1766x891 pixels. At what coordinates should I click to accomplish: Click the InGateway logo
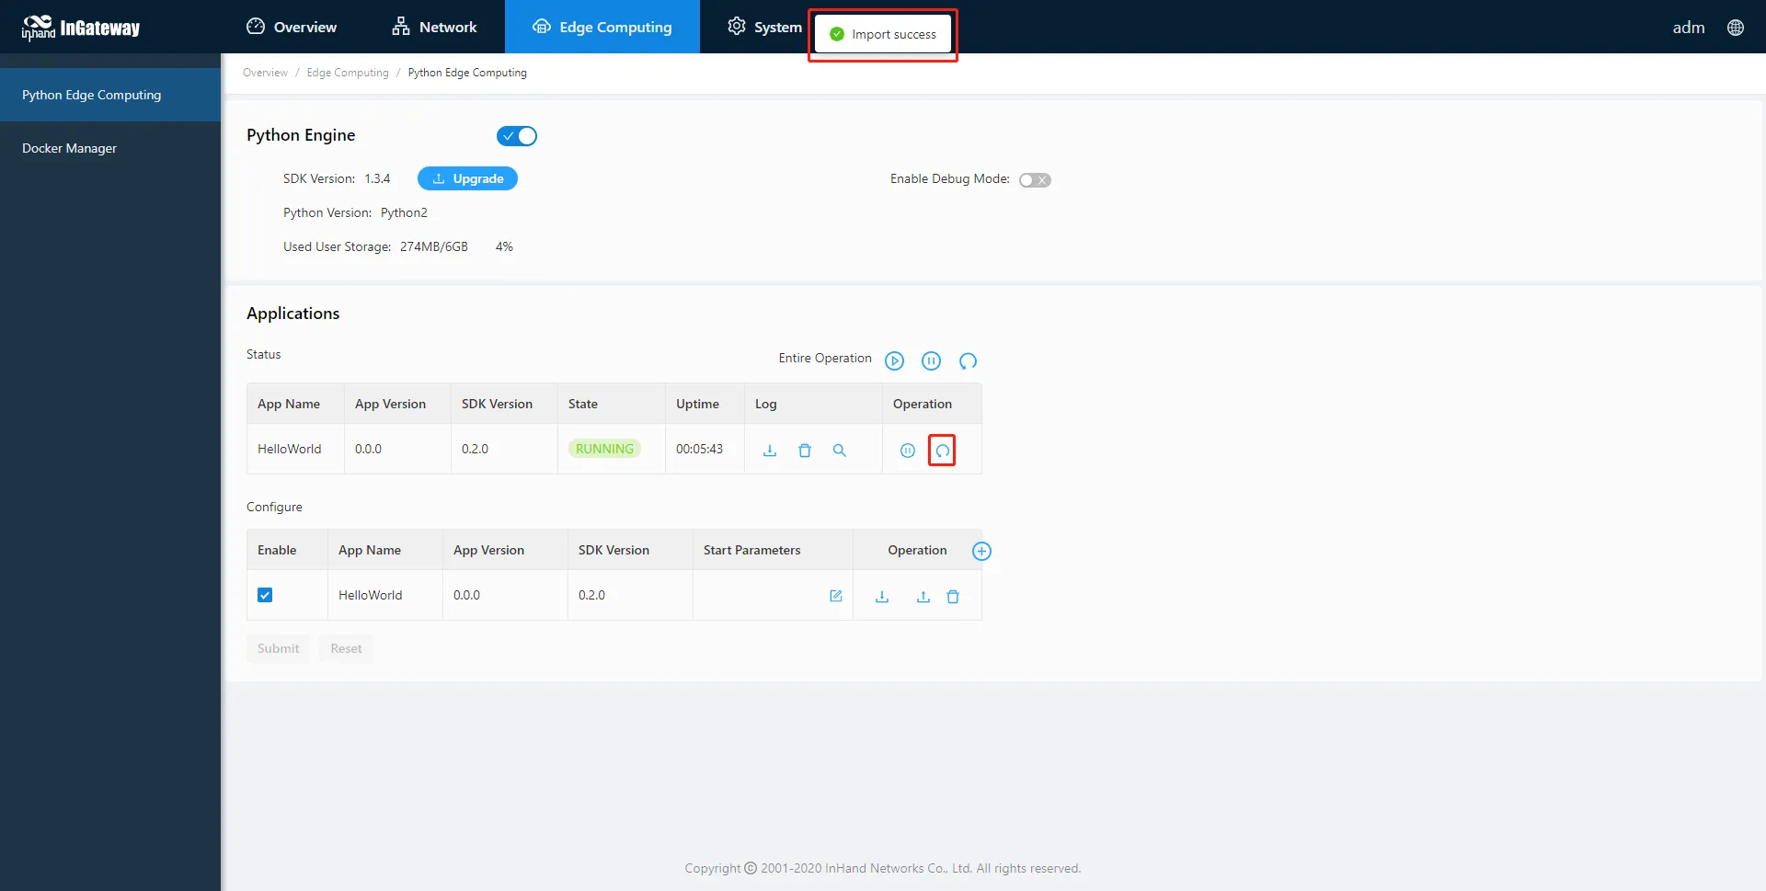81,28
